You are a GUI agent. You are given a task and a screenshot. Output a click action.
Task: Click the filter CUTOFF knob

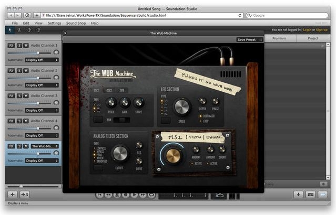pyautogui.click(x=120, y=154)
